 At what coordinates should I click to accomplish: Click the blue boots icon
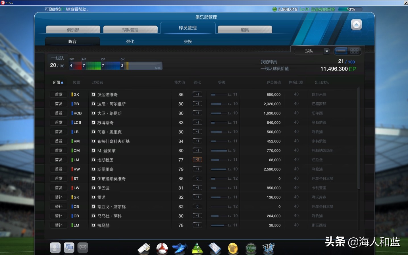tap(180, 248)
